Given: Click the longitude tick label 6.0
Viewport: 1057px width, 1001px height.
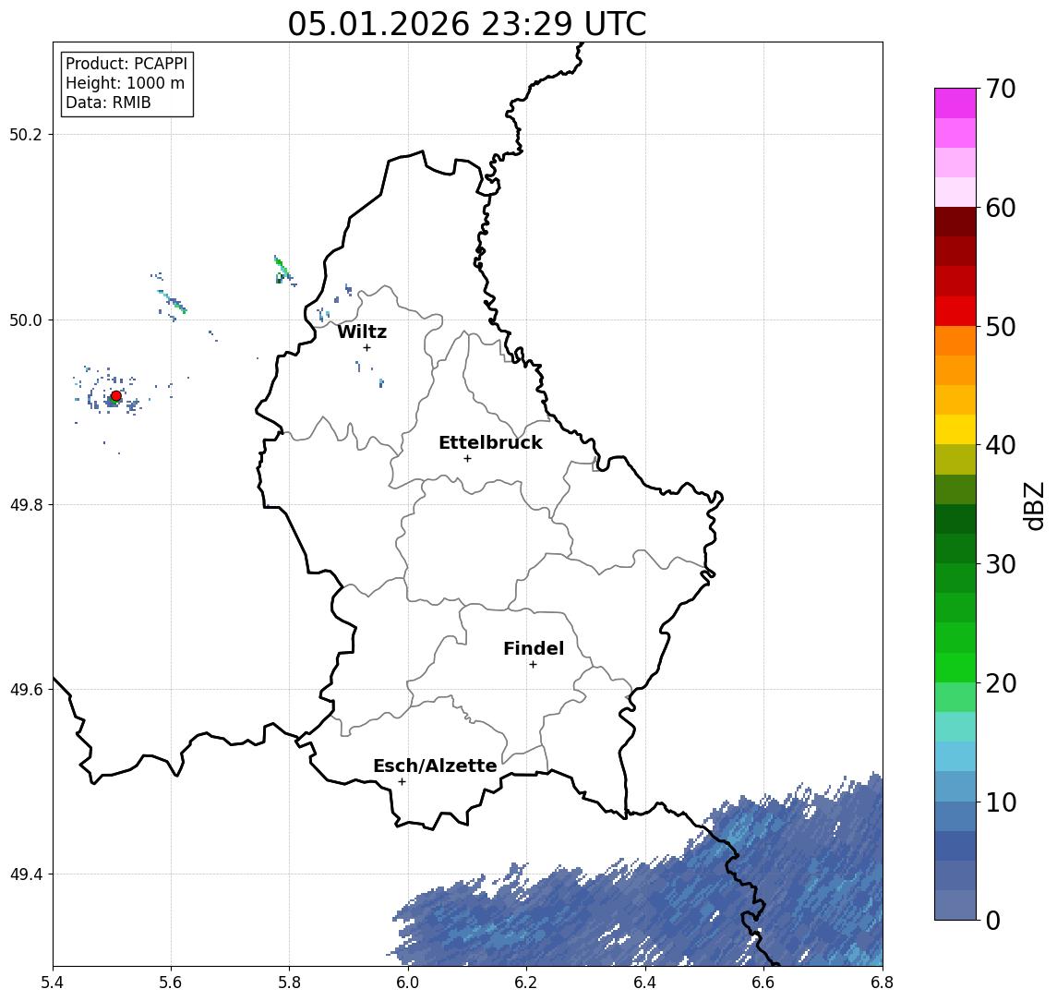Looking at the screenshot, I should [x=408, y=983].
